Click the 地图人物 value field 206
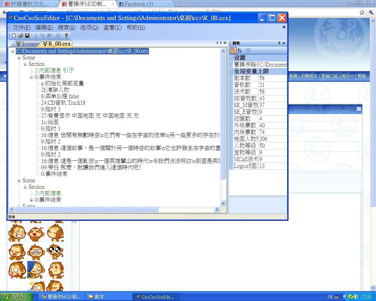Image resolution: width=376 pixels, height=301 pixels. pos(273,139)
